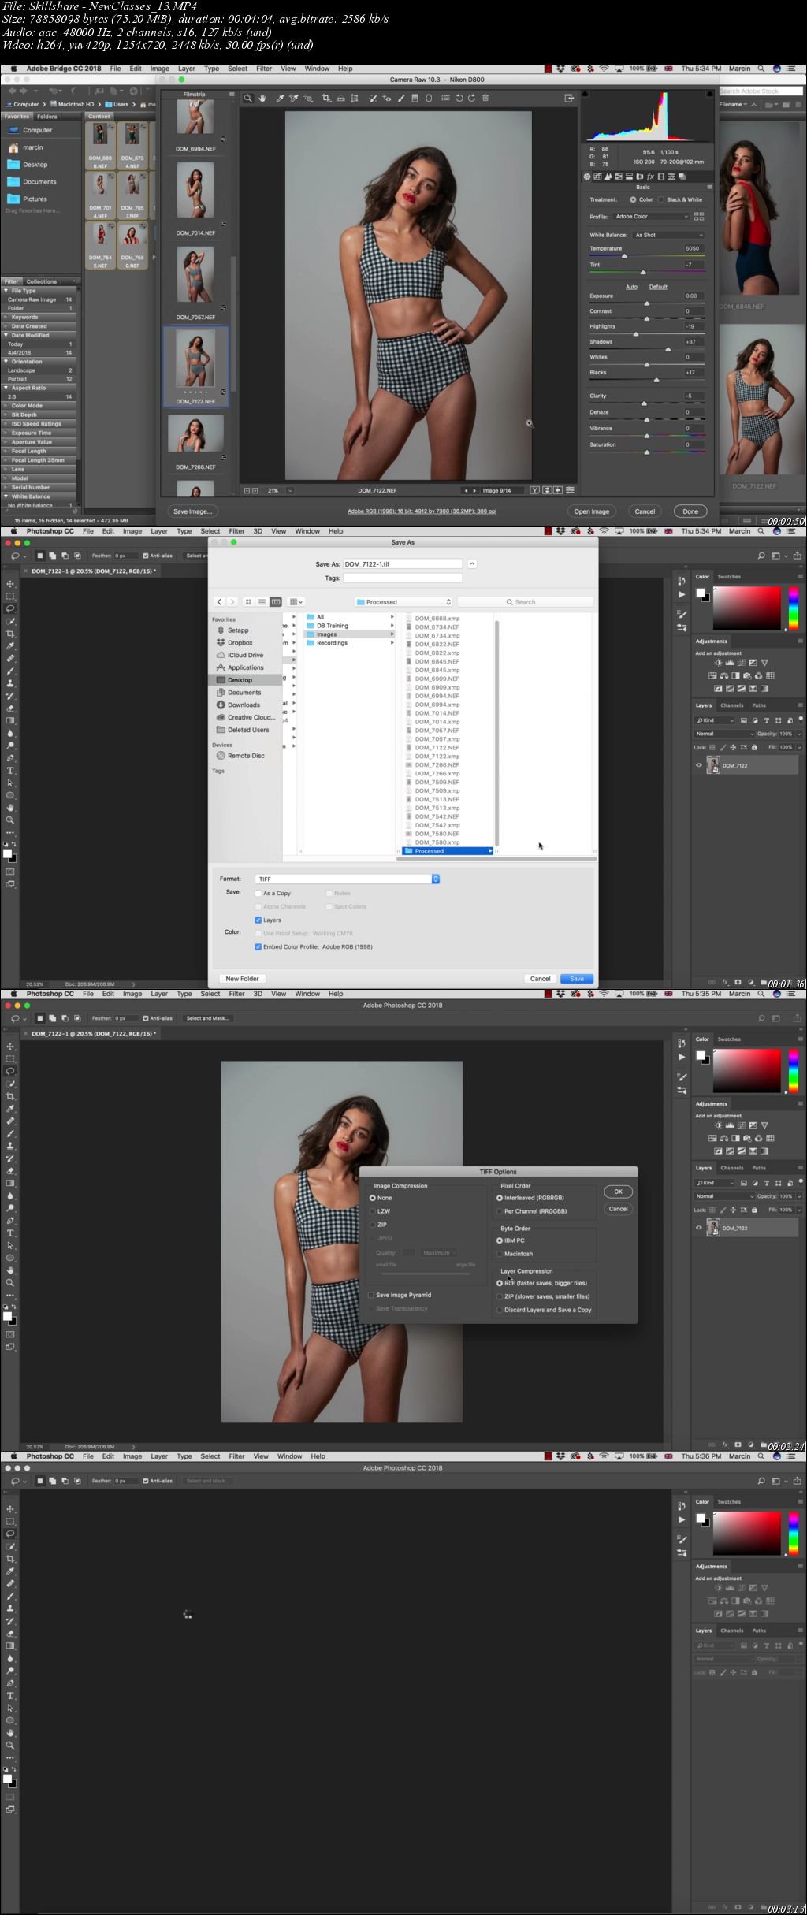Select DOM_7266.NEF thumbnail in Camera Raw filmstrip
807x1915 pixels.
click(x=195, y=434)
